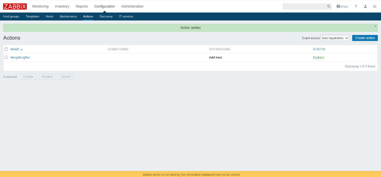Viewport: 381px width, 177px height.
Task: Click the Delete button below table
Action: [x=66, y=77]
